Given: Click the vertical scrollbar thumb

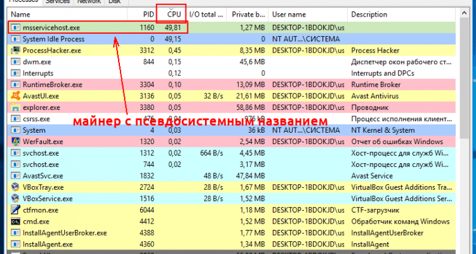Looking at the screenshot, I should (x=464, y=77).
